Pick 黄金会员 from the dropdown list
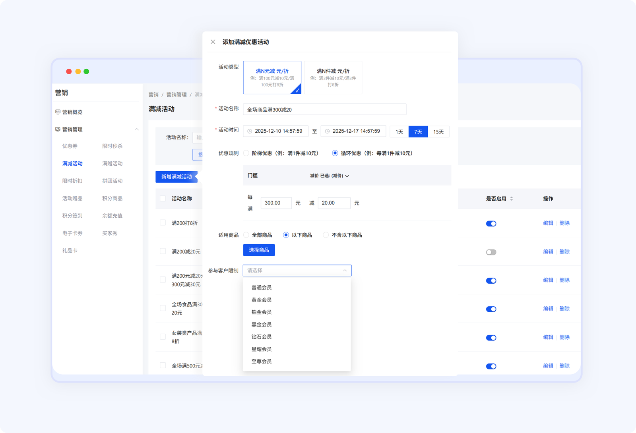The image size is (636, 433). [x=262, y=300]
